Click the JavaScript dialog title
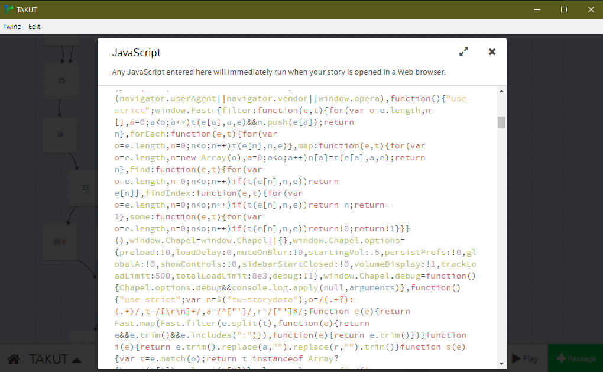This screenshot has width=603, height=372. tap(136, 53)
